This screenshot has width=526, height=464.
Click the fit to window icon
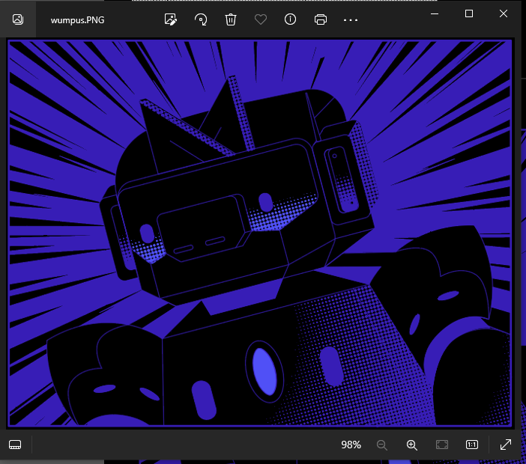point(442,445)
